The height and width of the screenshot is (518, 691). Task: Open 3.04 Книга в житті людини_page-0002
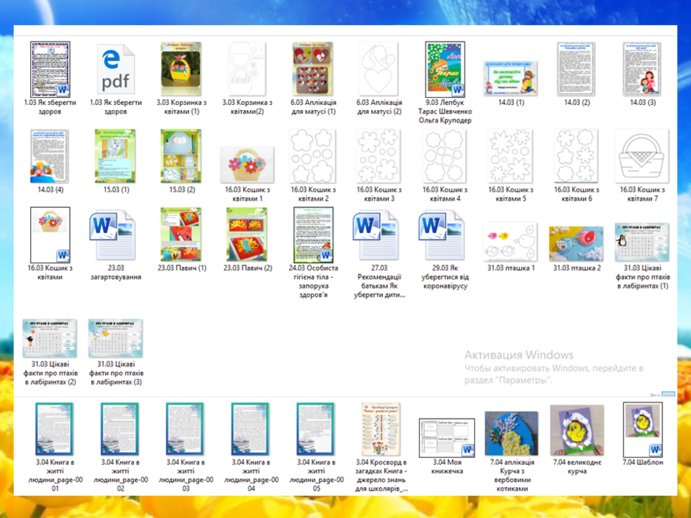point(119,429)
